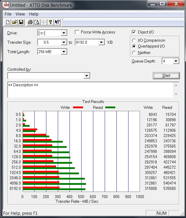
Task: Click the four-arrow move toolbar icon
Action: click(x=43, y=22)
